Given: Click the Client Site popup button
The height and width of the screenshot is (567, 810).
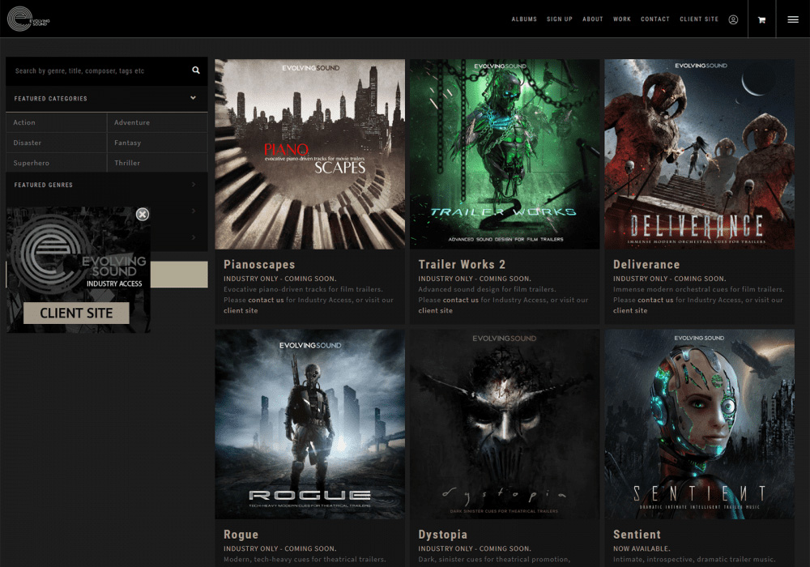Looking at the screenshot, I should tap(76, 313).
